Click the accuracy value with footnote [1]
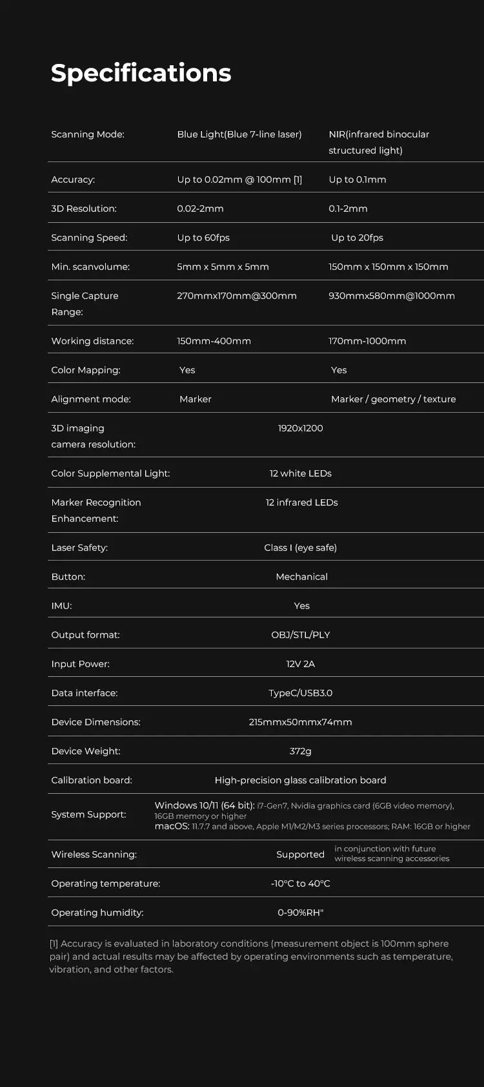484x1087 pixels. pyautogui.click(x=239, y=180)
